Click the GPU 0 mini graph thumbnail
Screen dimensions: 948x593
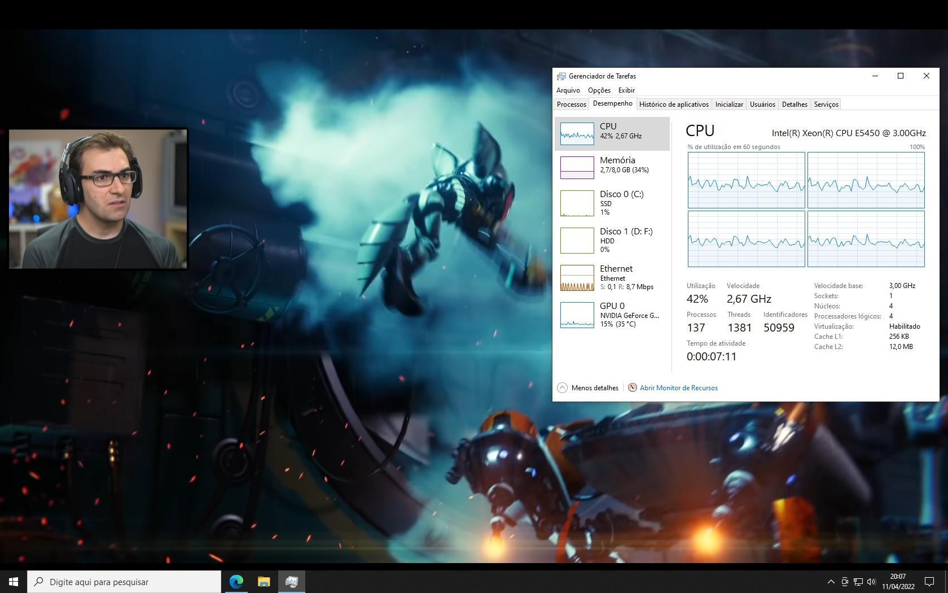[577, 315]
